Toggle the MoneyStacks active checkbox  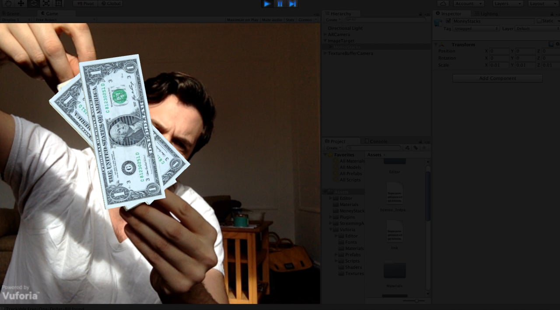coord(448,21)
